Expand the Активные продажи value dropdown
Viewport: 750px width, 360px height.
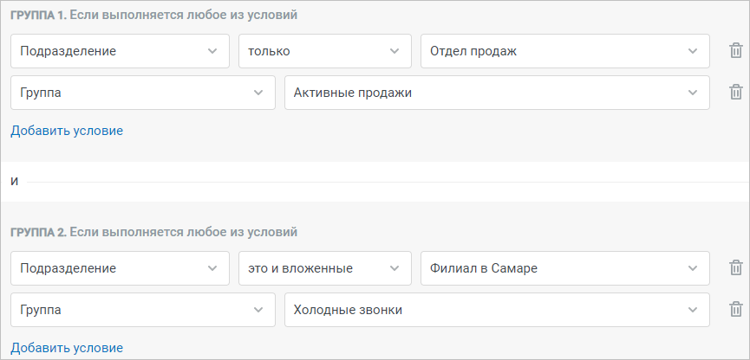tap(497, 93)
